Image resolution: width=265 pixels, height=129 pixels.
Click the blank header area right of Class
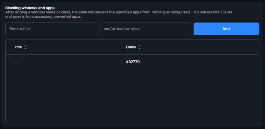pos(199,47)
